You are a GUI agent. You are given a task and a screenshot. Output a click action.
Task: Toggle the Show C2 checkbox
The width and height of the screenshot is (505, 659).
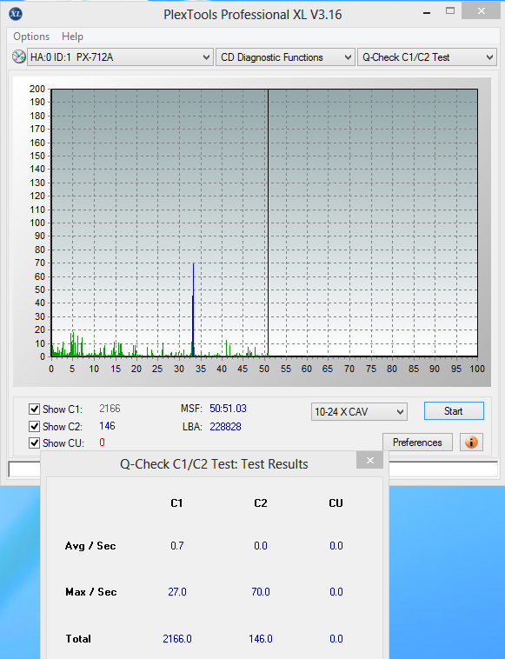click(34, 426)
